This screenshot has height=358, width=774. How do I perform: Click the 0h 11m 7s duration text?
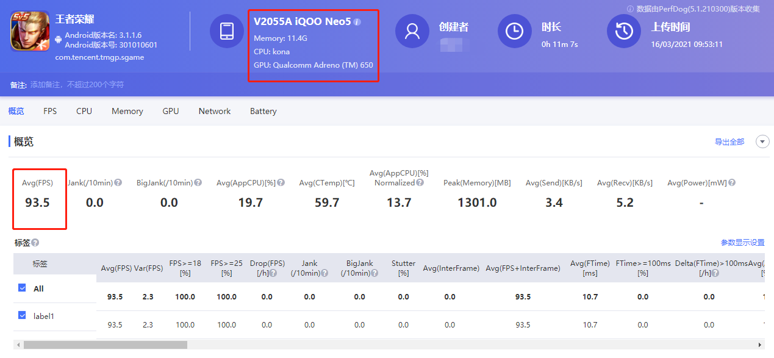point(560,45)
